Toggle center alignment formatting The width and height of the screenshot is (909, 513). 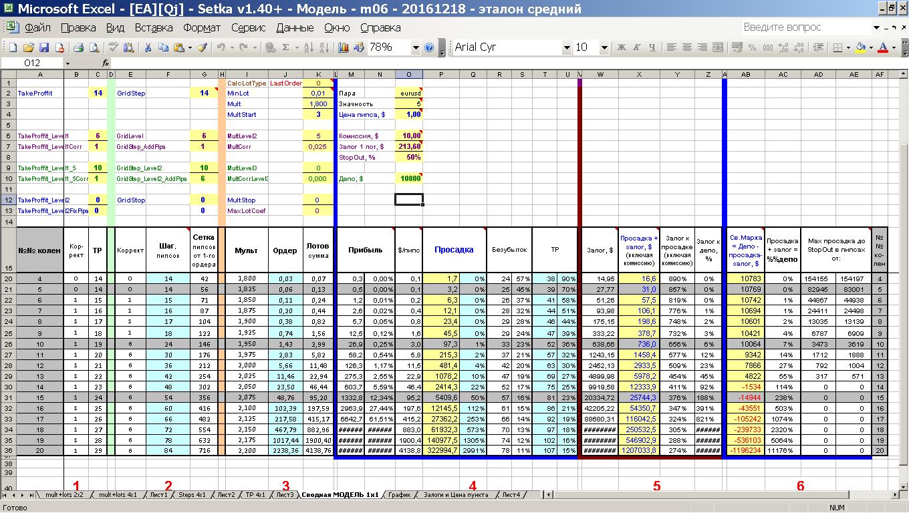[x=687, y=47]
